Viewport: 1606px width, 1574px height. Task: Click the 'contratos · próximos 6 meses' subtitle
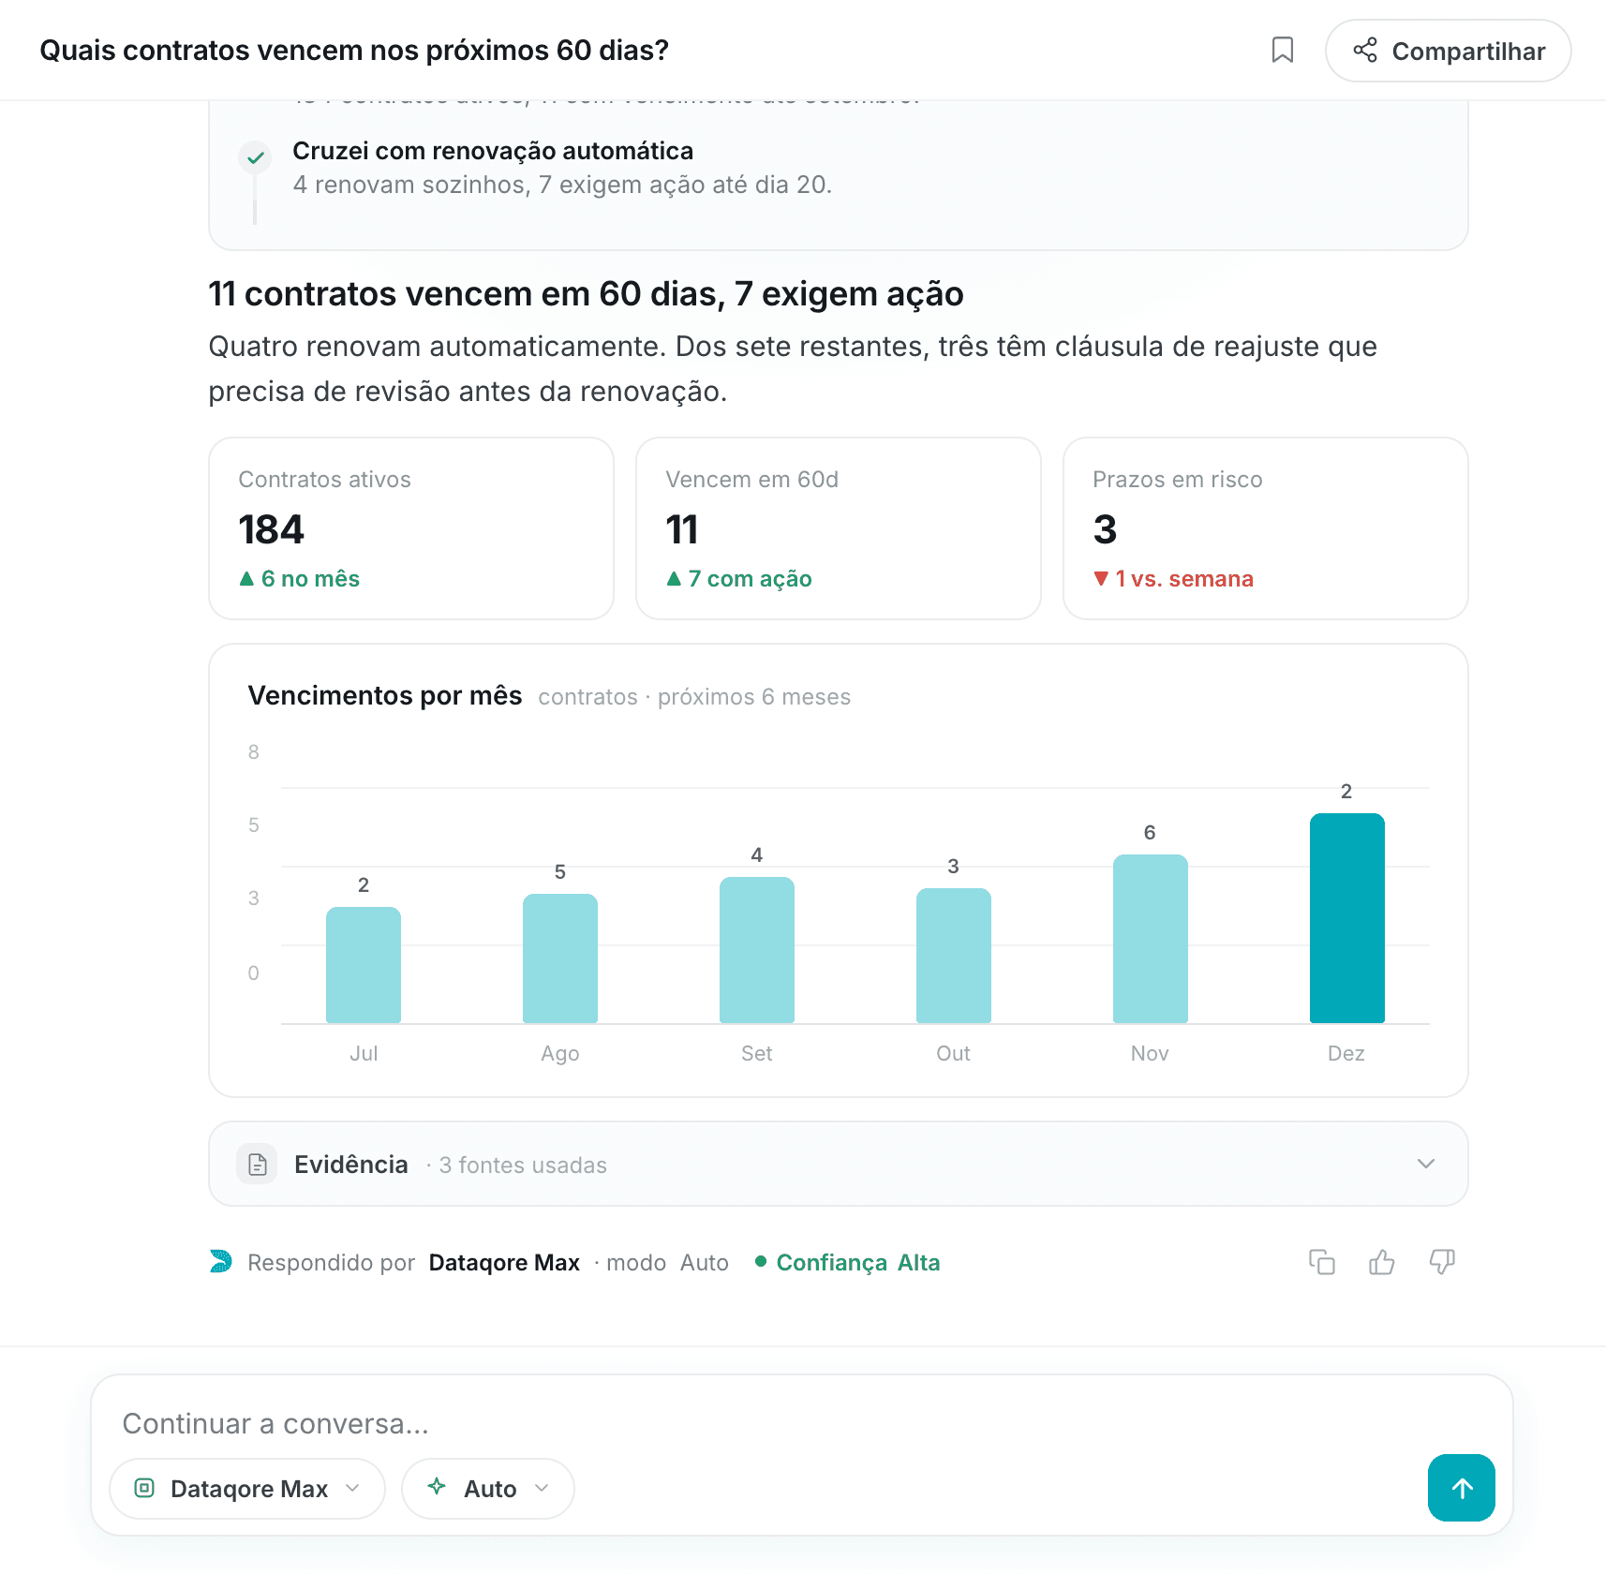(694, 697)
